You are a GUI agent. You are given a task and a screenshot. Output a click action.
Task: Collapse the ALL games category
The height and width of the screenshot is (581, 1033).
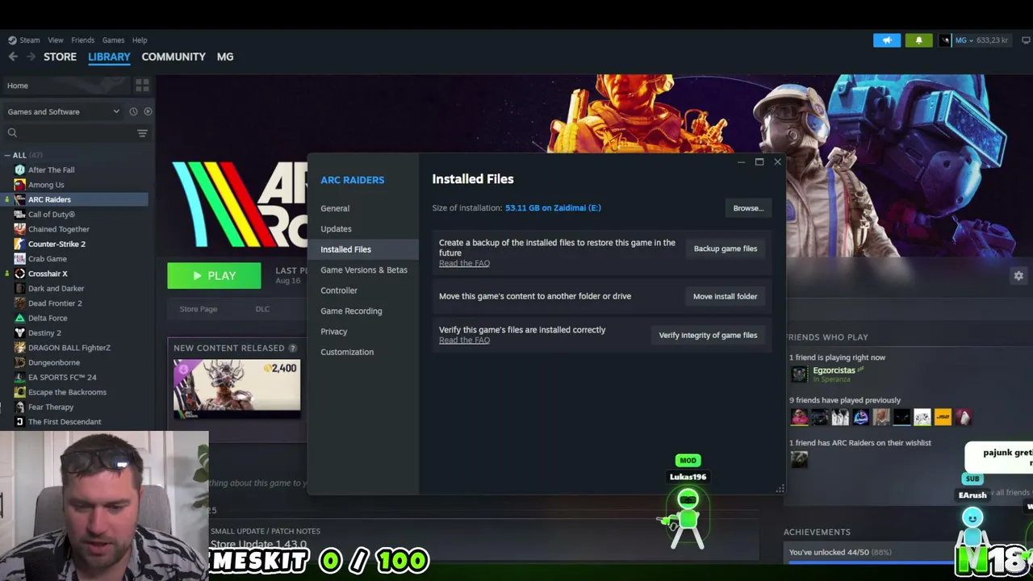click(x=8, y=155)
